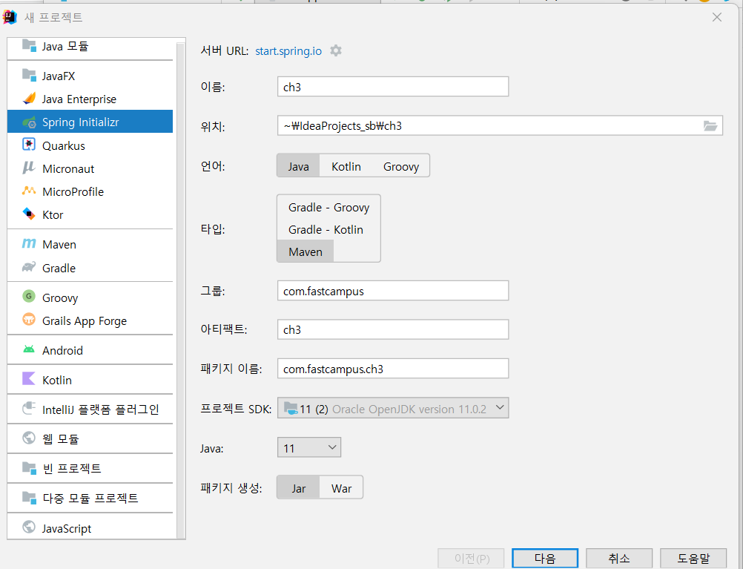Select 다중 모듈 프로젝트 in the list
This screenshot has height=569, width=743.
pyautogui.click(x=90, y=498)
